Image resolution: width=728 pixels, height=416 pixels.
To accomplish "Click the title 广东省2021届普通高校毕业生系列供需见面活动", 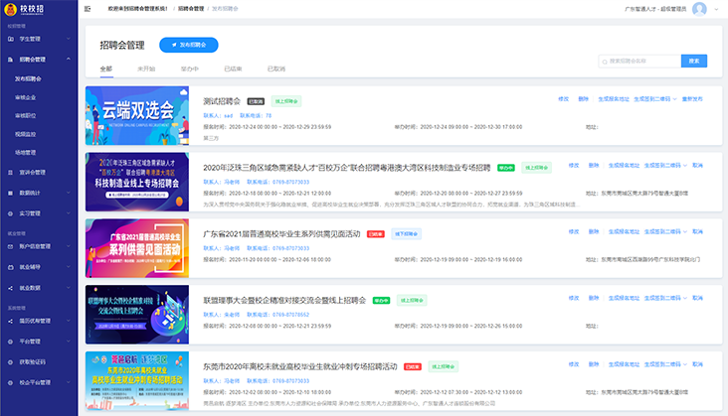I will [x=281, y=234].
